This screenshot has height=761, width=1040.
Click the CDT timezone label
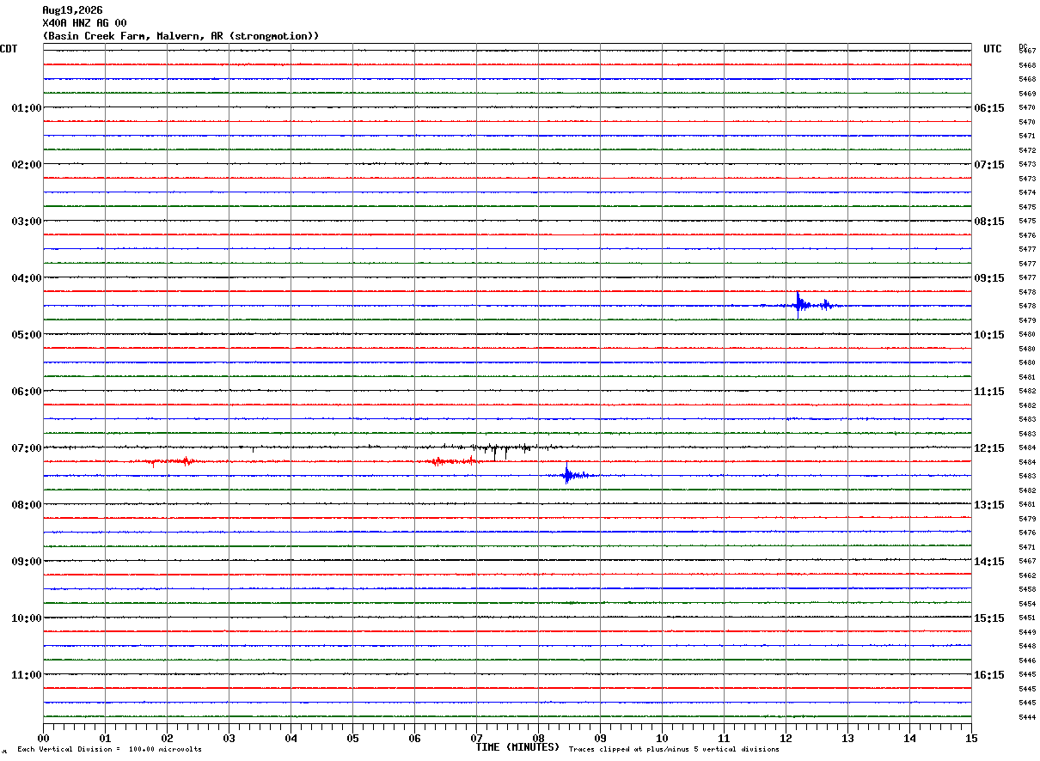9,49
